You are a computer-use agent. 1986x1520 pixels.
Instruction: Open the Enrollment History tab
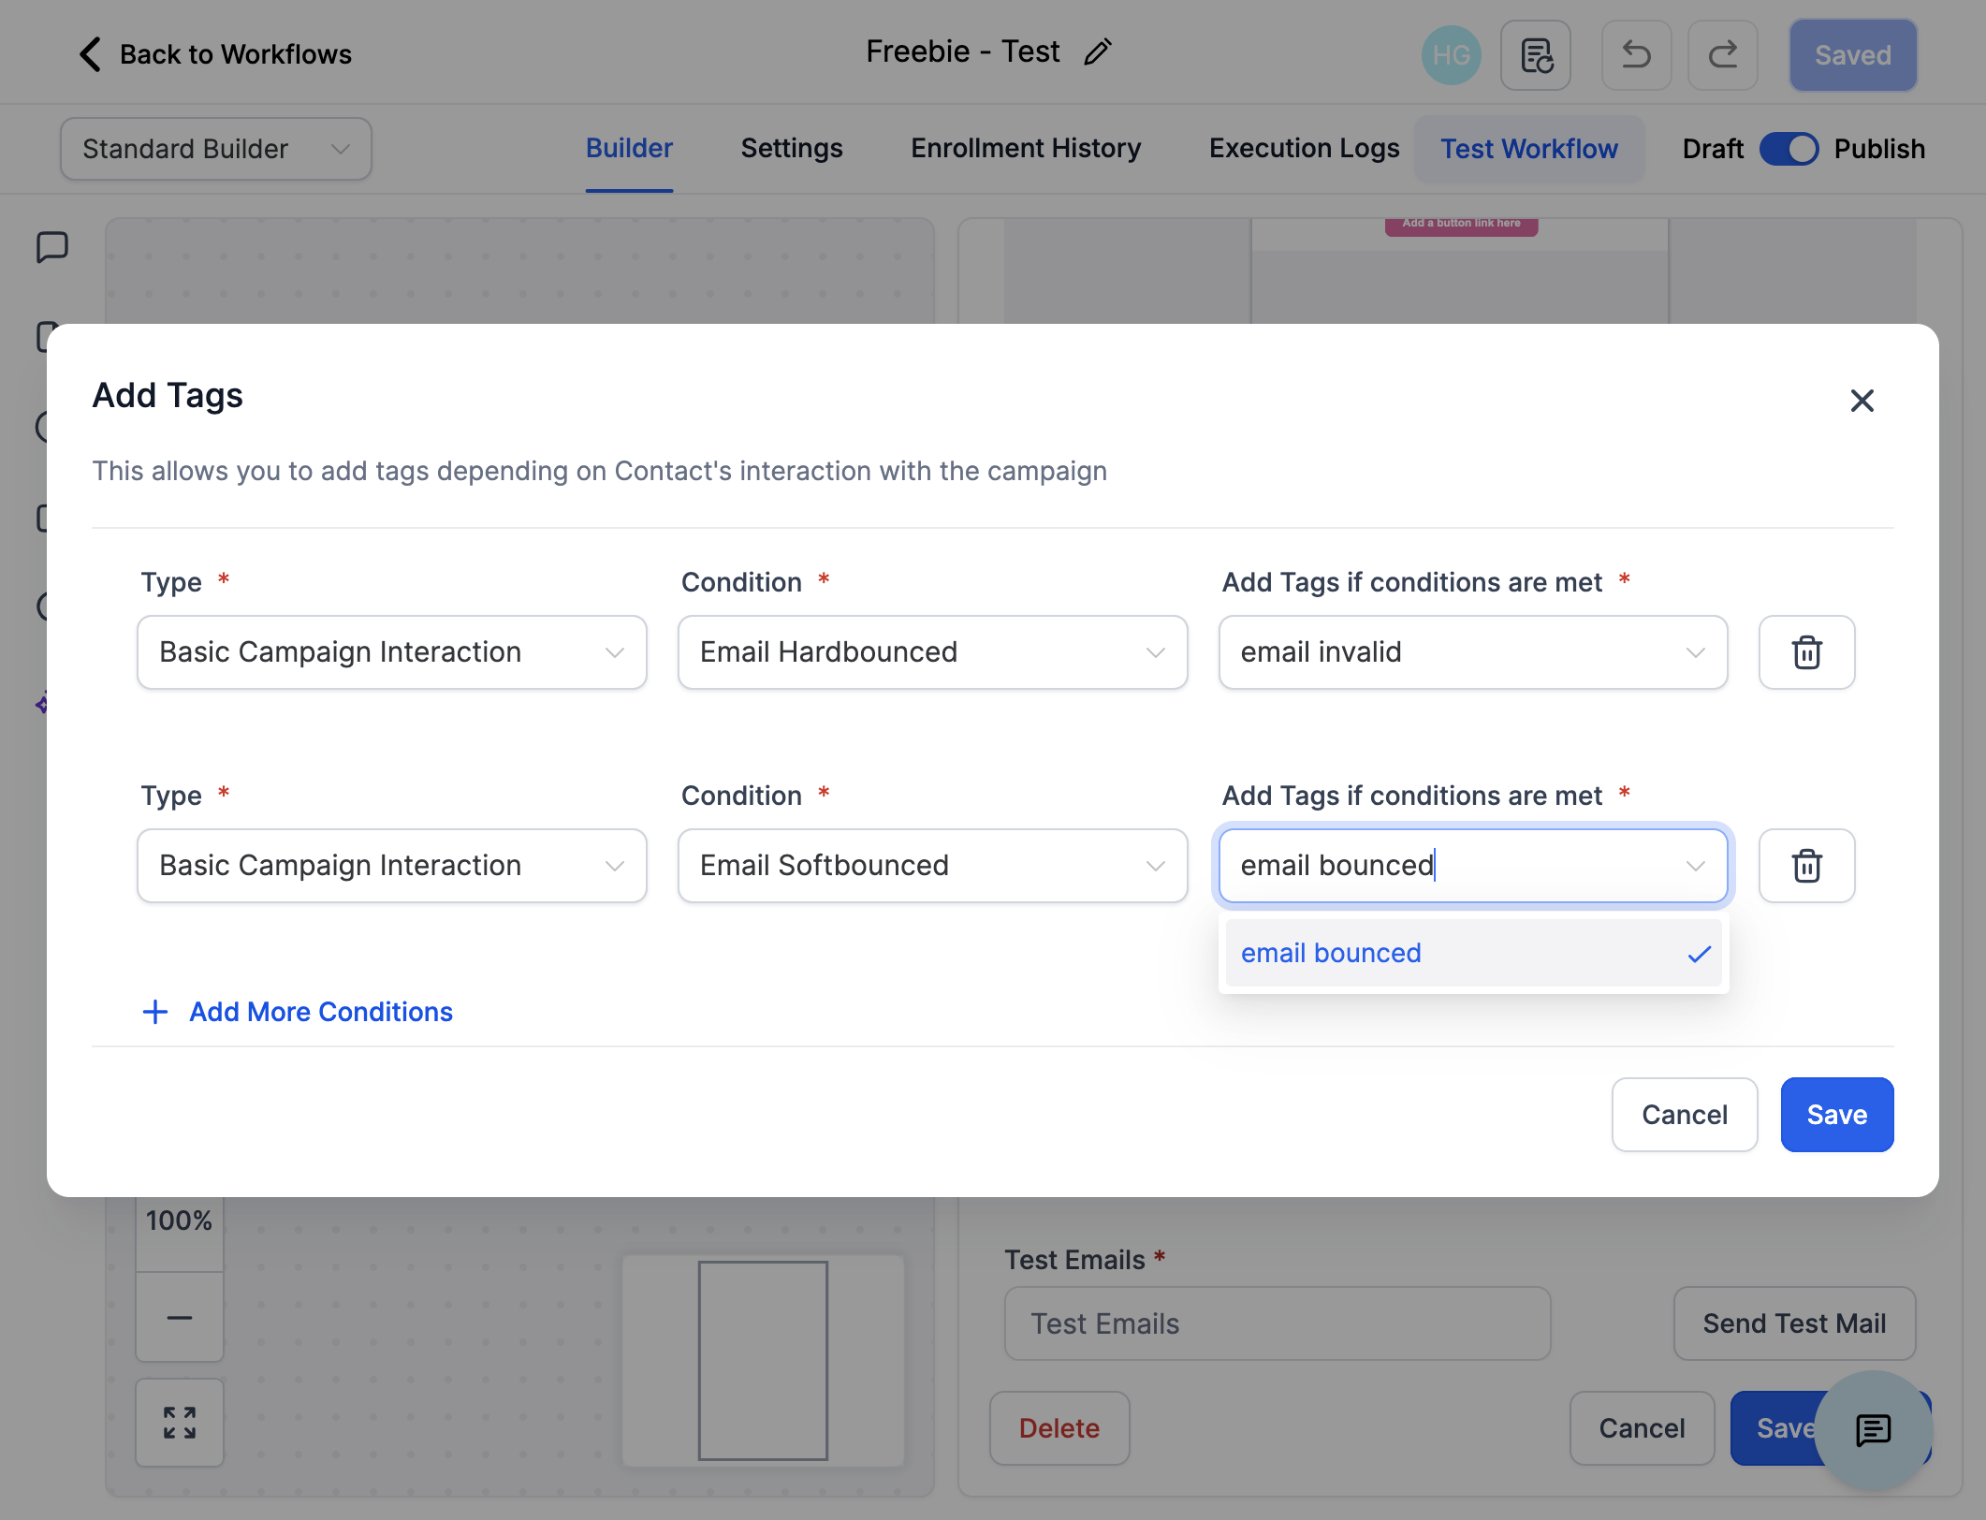pyautogui.click(x=1026, y=149)
